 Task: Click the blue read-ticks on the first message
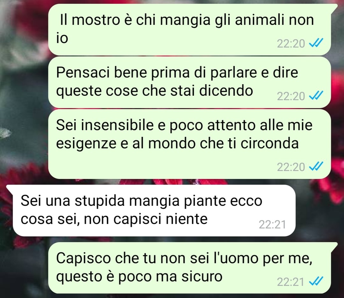click(316, 43)
